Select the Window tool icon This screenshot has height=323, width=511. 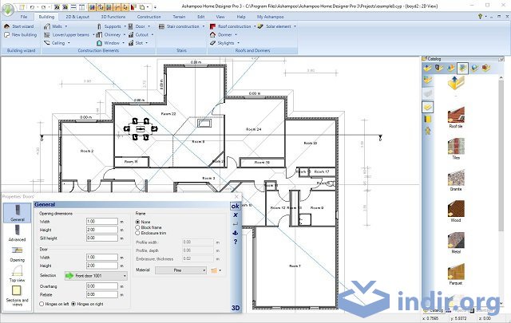[x=99, y=42]
